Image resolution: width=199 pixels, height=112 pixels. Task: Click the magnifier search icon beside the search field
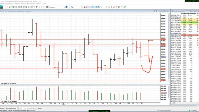click(72, 7)
